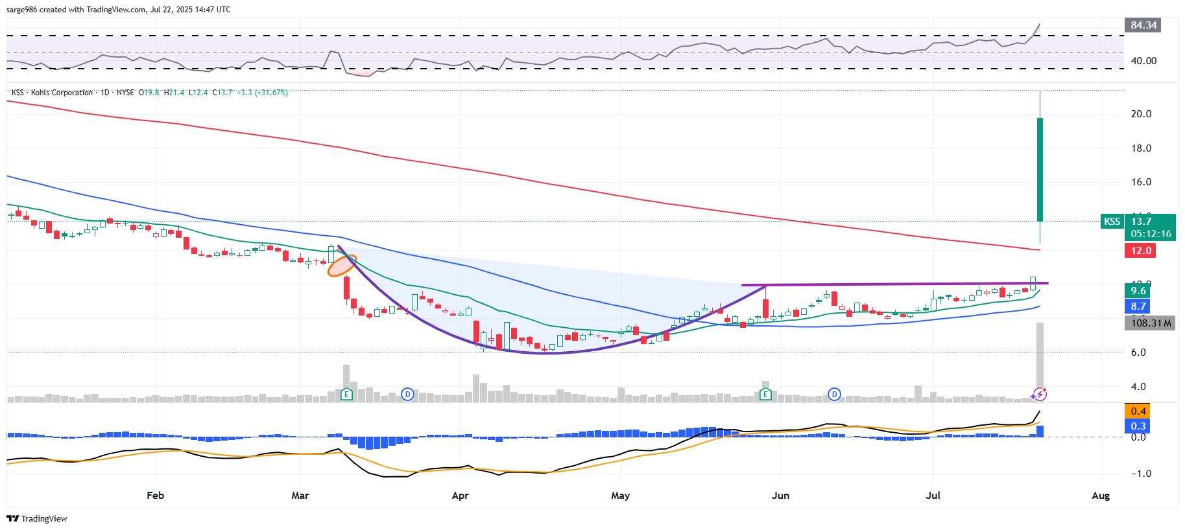The image size is (1185, 530).
Task: Click the 'Apr' label on time axis
Action: click(460, 496)
